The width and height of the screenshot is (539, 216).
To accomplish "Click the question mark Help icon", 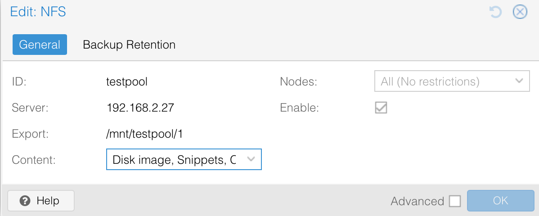I will pyautogui.click(x=26, y=201).
